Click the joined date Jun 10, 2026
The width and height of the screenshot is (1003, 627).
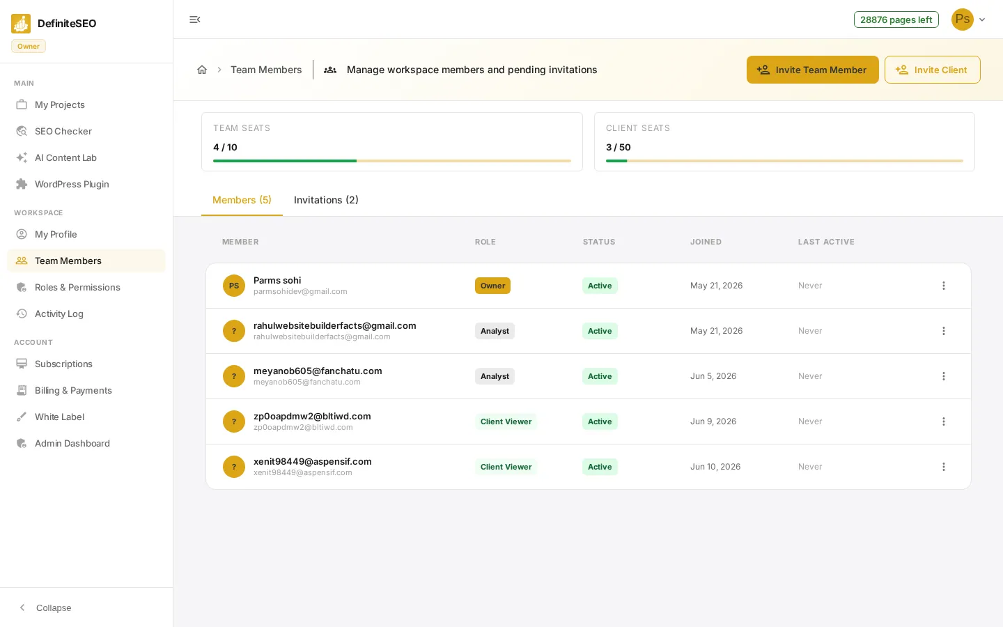(715, 467)
